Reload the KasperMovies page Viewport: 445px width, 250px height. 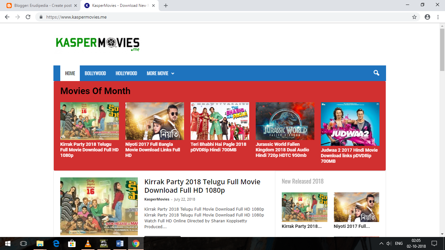tap(28, 17)
